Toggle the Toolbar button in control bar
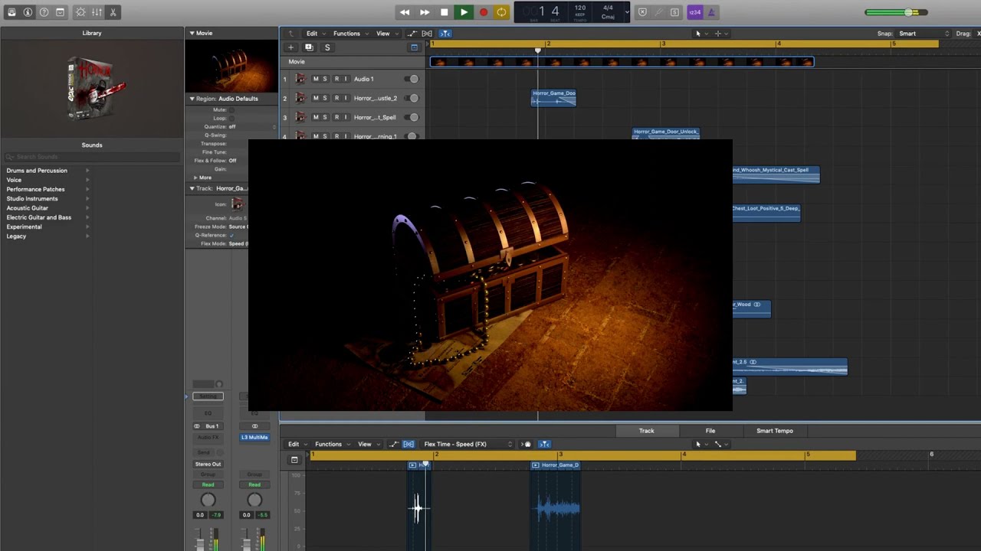 [x=60, y=12]
